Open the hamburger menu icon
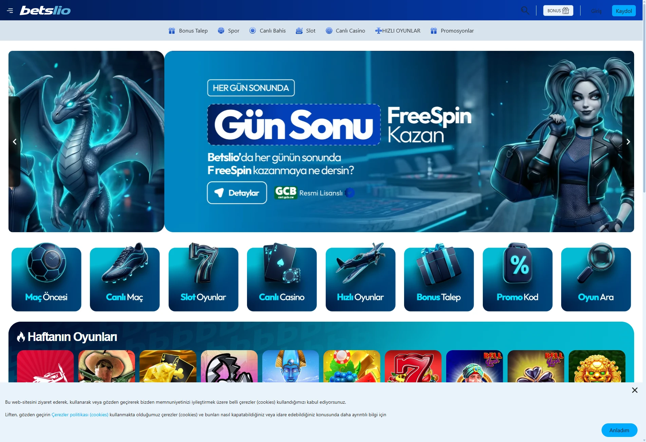 10,11
